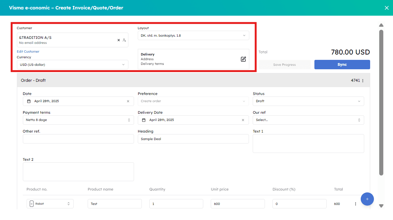Edit delivery address with the pencil icon
Screen dimensions: 393x220
(x=243, y=59)
